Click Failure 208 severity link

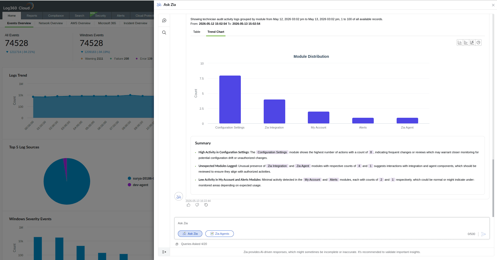119,59
